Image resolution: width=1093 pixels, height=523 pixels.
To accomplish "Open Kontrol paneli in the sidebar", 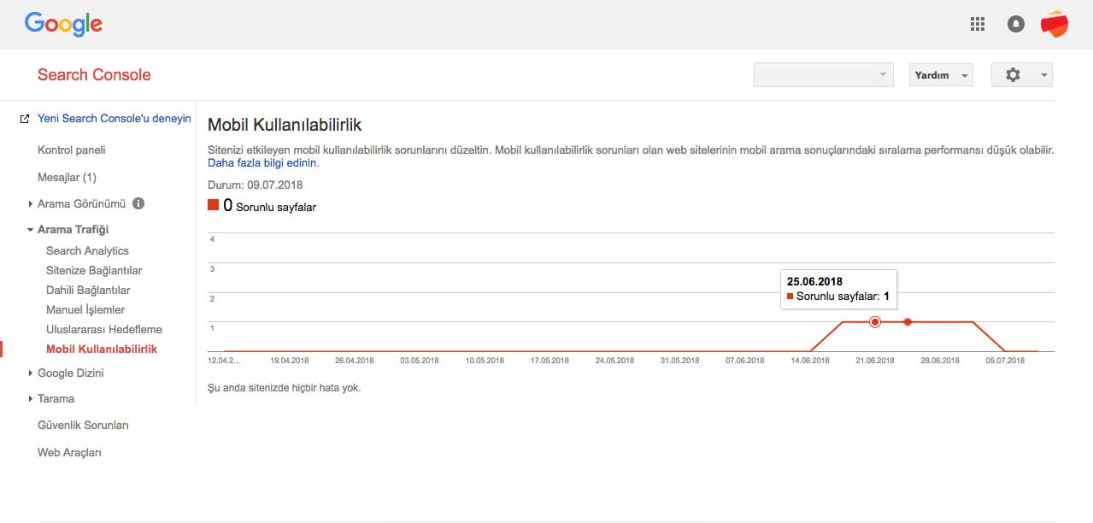I will pos(72,150).
